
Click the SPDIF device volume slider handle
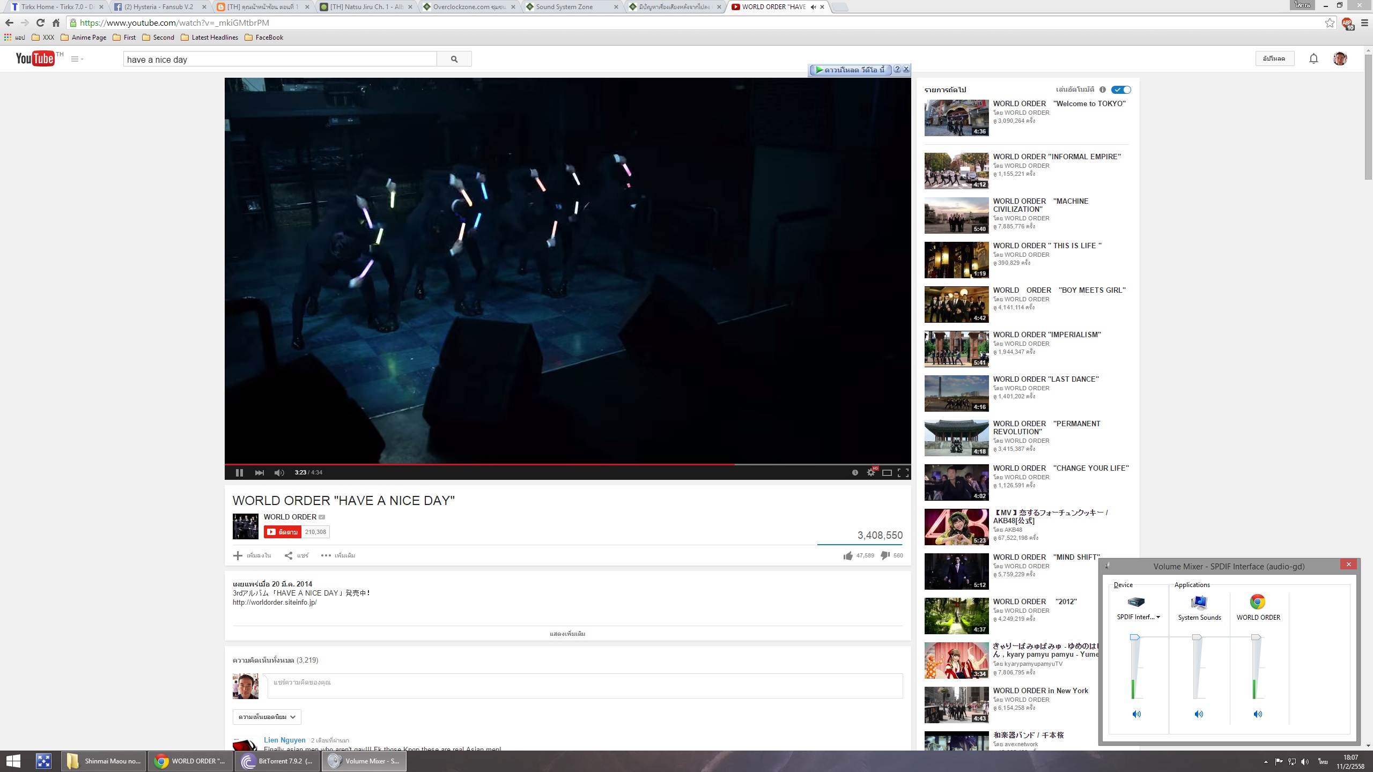coord(1135,637)
